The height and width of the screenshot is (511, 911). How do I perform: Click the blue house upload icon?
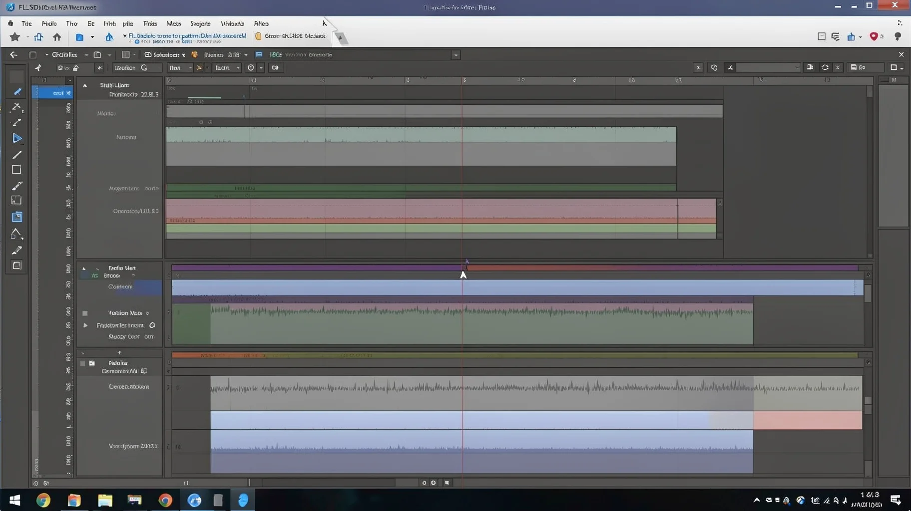[x=109, y=37]
